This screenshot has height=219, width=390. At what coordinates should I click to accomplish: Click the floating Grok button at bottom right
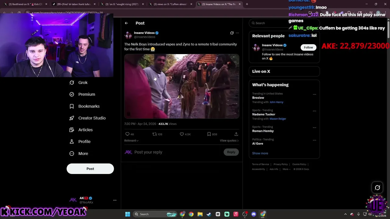click(x=377, y=188)
